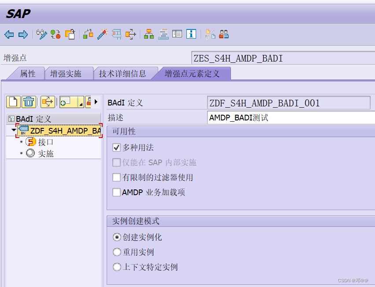Click the green Back arrow icon
This screenshot has height=287, width=375.
9,35
